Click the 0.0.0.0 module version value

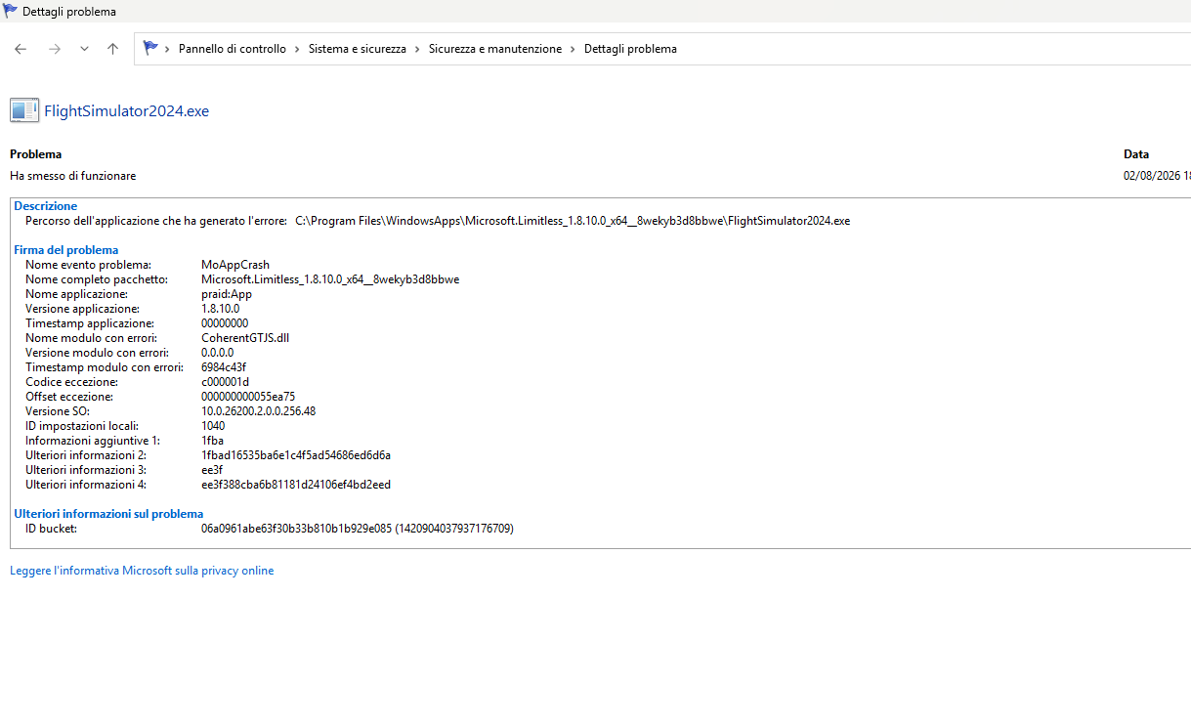(x=218, y=353)
